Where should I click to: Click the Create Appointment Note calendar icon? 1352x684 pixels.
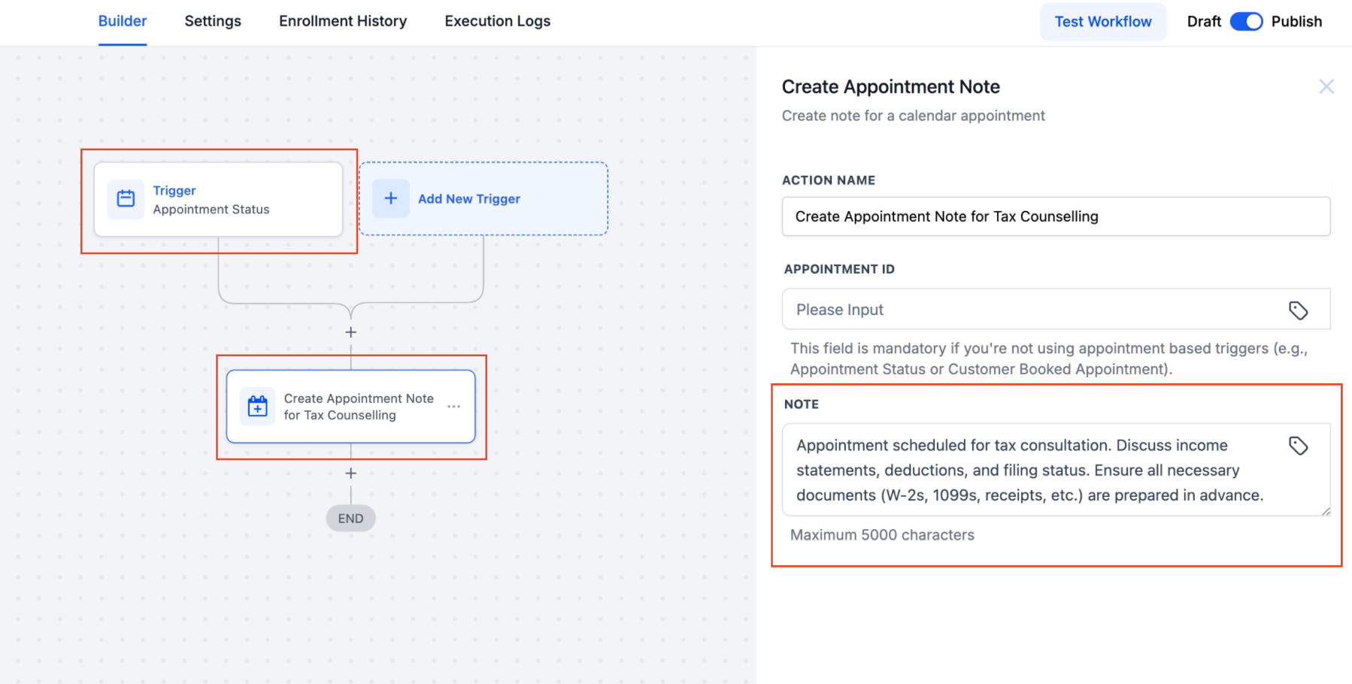258,407
